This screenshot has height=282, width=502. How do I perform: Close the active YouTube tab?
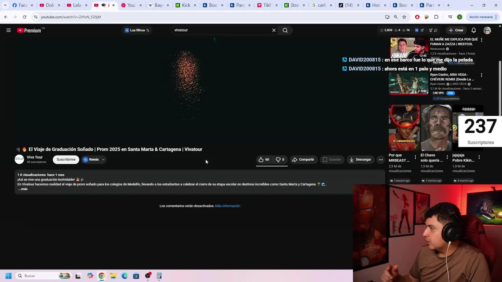coord(113,5)
